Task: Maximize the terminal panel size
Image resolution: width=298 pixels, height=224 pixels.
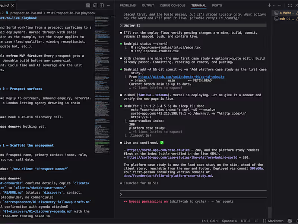Action: coord(290,5)
